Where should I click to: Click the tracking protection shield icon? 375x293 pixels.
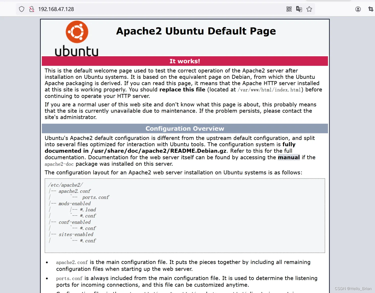22,9
